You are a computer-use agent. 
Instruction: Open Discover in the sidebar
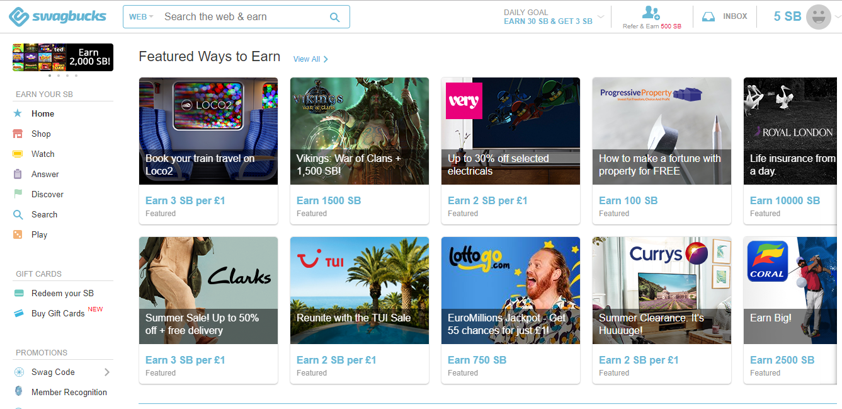pyautogui.click(x=47, y=194)
